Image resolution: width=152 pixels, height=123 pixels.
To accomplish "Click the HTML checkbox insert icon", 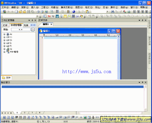I will 77,118.
